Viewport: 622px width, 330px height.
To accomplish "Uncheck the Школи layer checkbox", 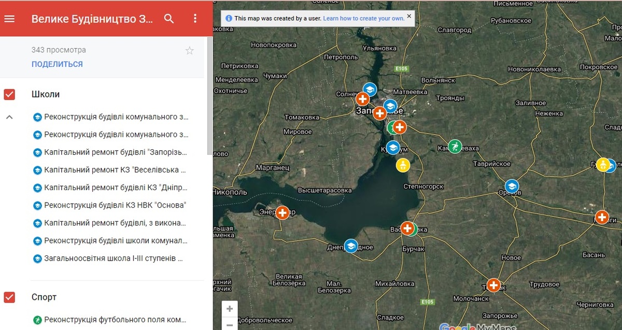I will pos(9,94).
